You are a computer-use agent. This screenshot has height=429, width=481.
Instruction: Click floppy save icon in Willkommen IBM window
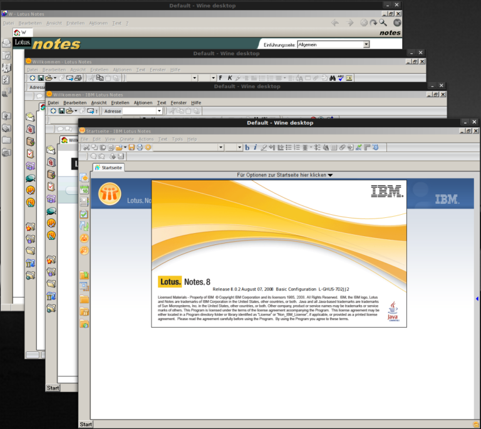tap(61, 111)
